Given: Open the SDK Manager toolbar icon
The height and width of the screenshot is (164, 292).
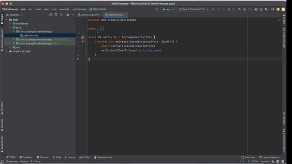Looking at the screenshot, I should point(266,9).
